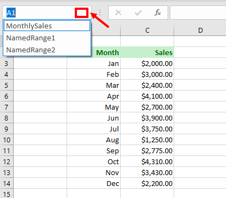Select row 15 header
The width and height of the screenshot is (226, 198).
tap(7, 194)
